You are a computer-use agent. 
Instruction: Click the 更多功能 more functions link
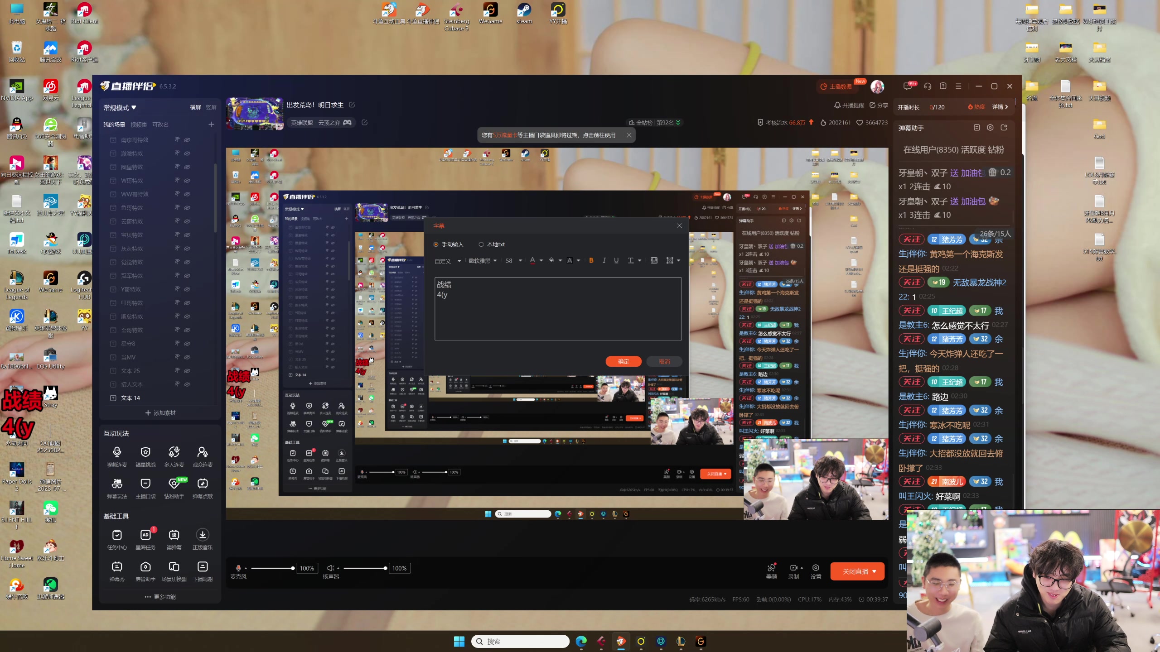click(x=160, y=597)
